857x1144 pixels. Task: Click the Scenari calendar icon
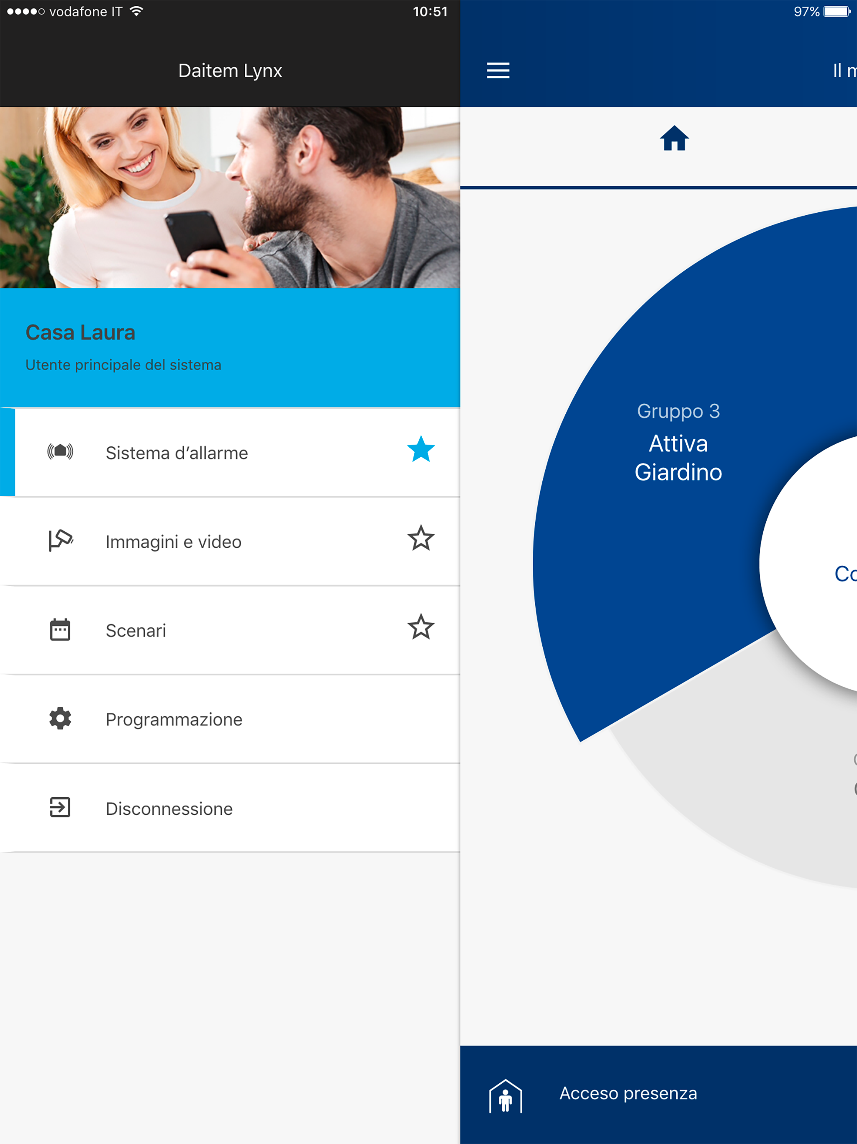[x=60, y=629]
